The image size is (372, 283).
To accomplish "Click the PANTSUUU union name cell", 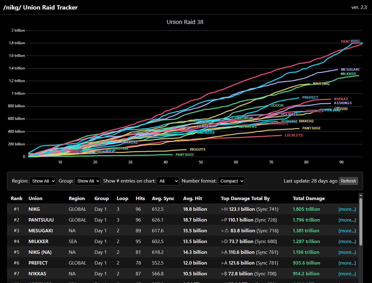I will [x=41, y=220].
